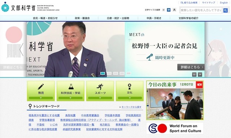Click the search keyword input field
Screen dimensions: 231x138
tap(201, 10)
